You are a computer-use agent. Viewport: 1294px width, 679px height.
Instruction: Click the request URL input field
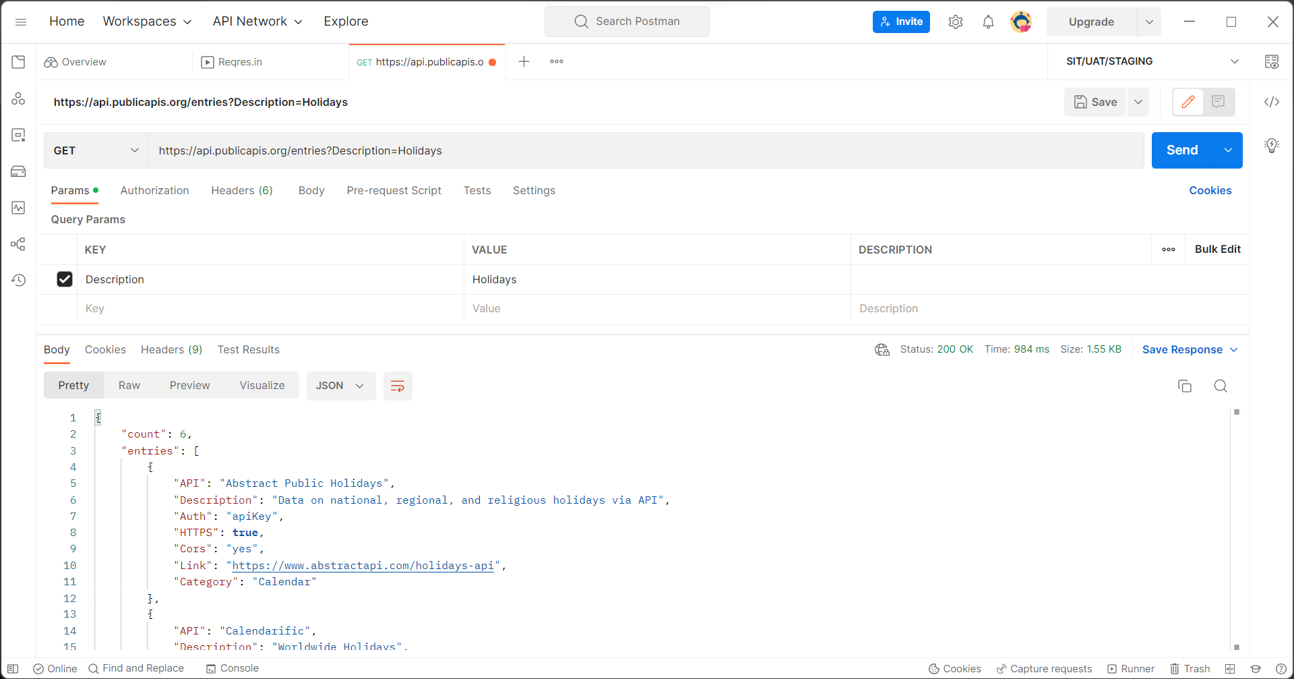point(646,150)
